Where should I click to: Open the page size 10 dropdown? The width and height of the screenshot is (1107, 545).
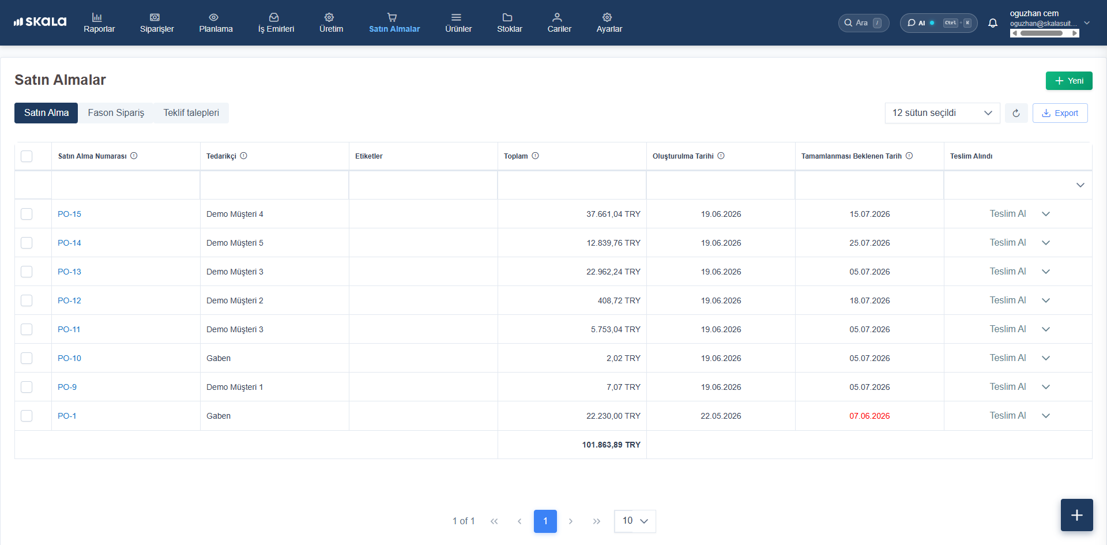coord(635,521)
